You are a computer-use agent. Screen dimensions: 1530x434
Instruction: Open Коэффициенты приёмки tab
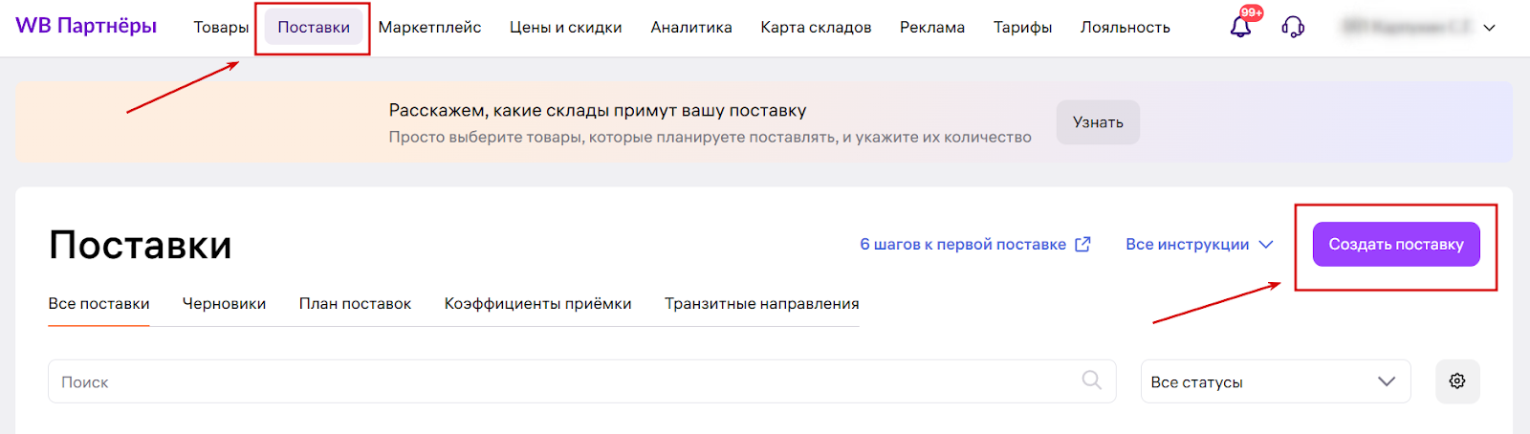(537, 304)
